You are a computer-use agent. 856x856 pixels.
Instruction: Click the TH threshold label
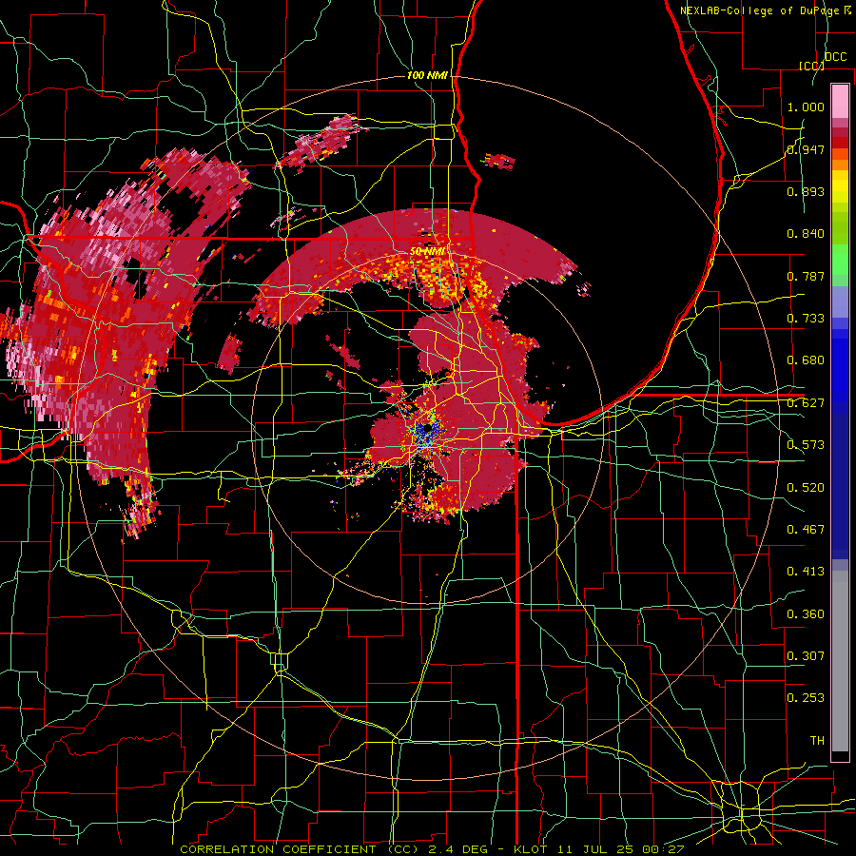point(817,740)
